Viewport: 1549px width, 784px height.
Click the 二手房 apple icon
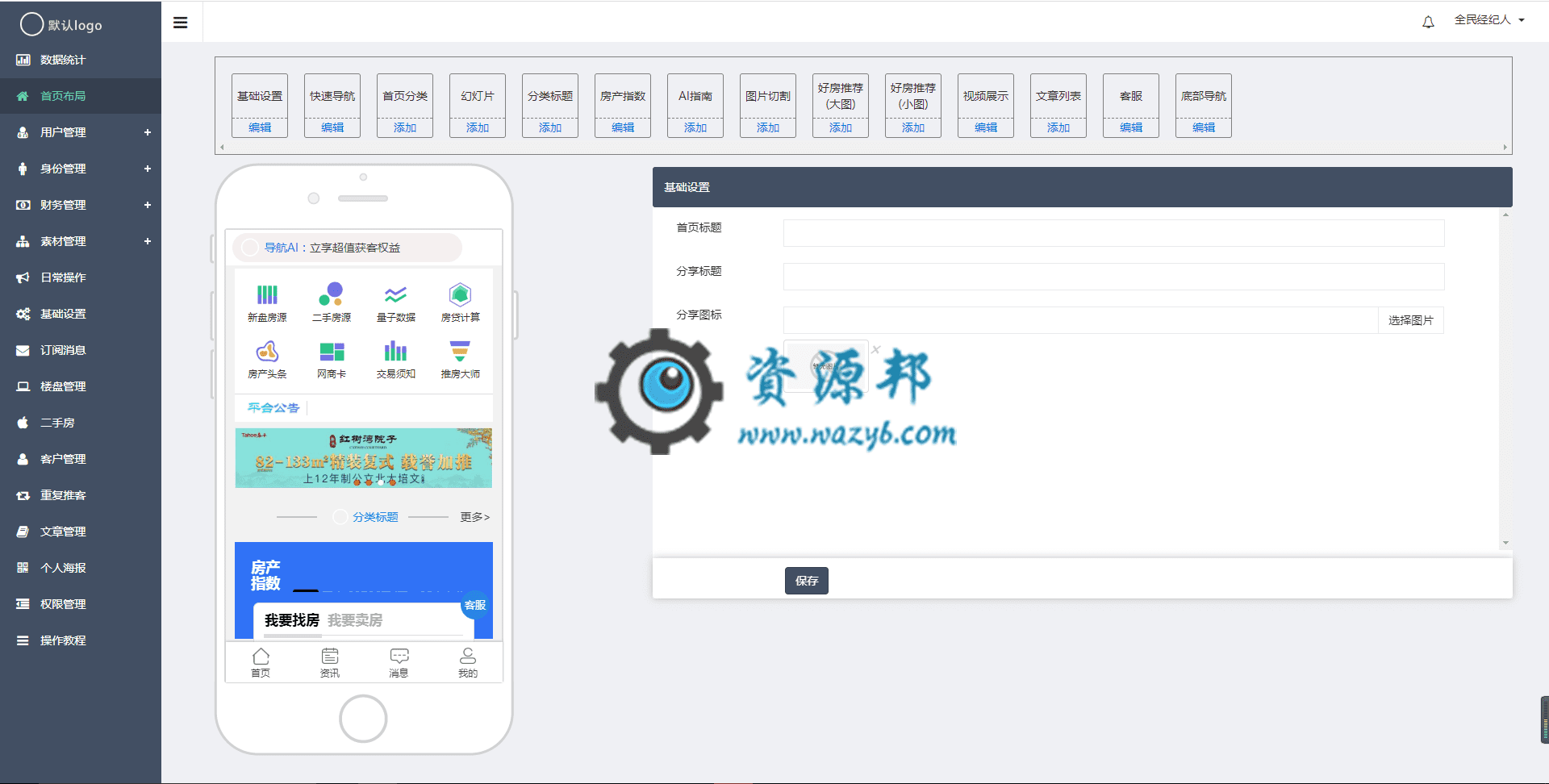(x=23, y=423)
